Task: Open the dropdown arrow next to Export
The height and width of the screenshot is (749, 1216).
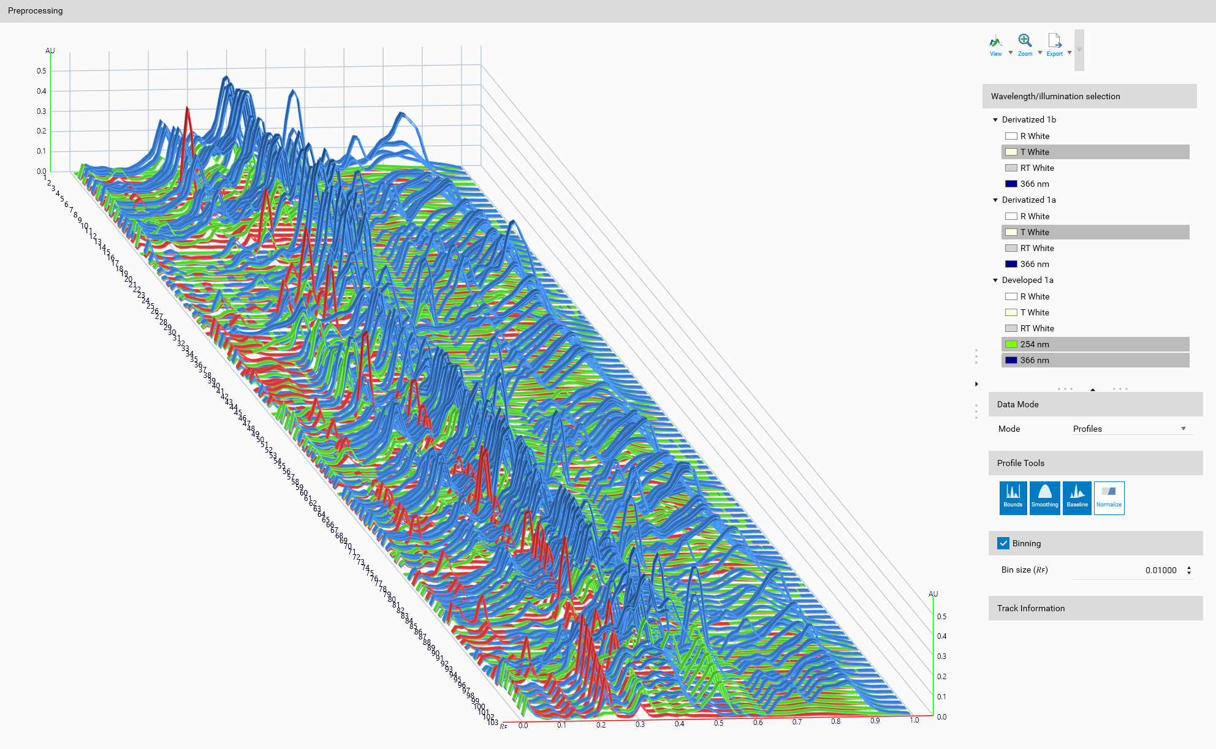Action: click(x=1070, y=53)
